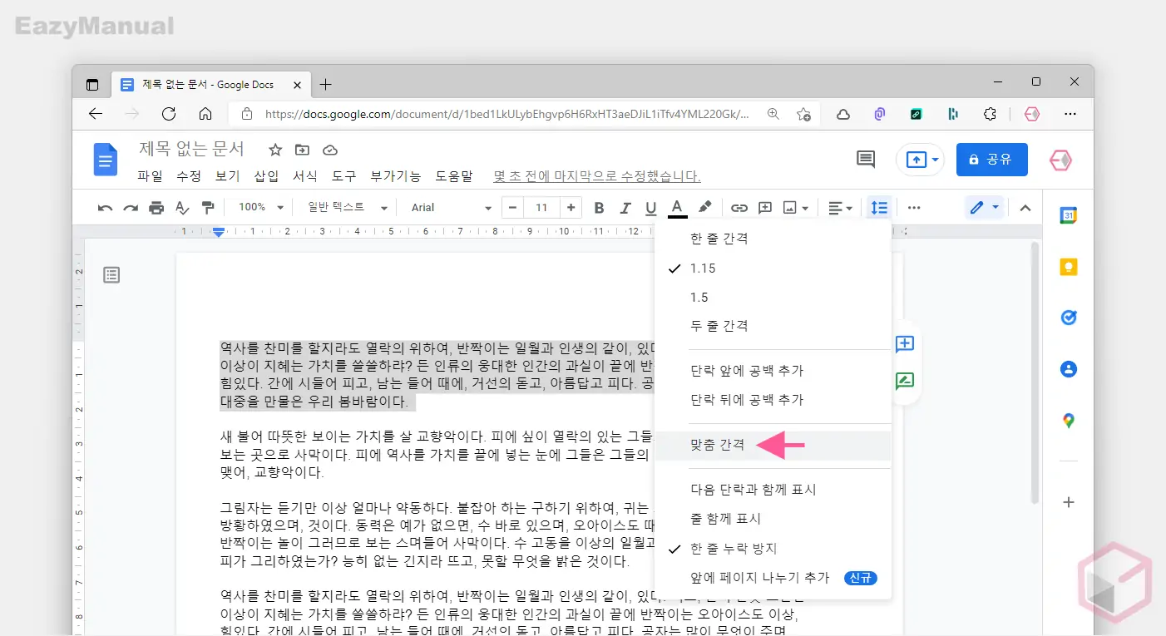Select the paint format roller

pos(208,208)
